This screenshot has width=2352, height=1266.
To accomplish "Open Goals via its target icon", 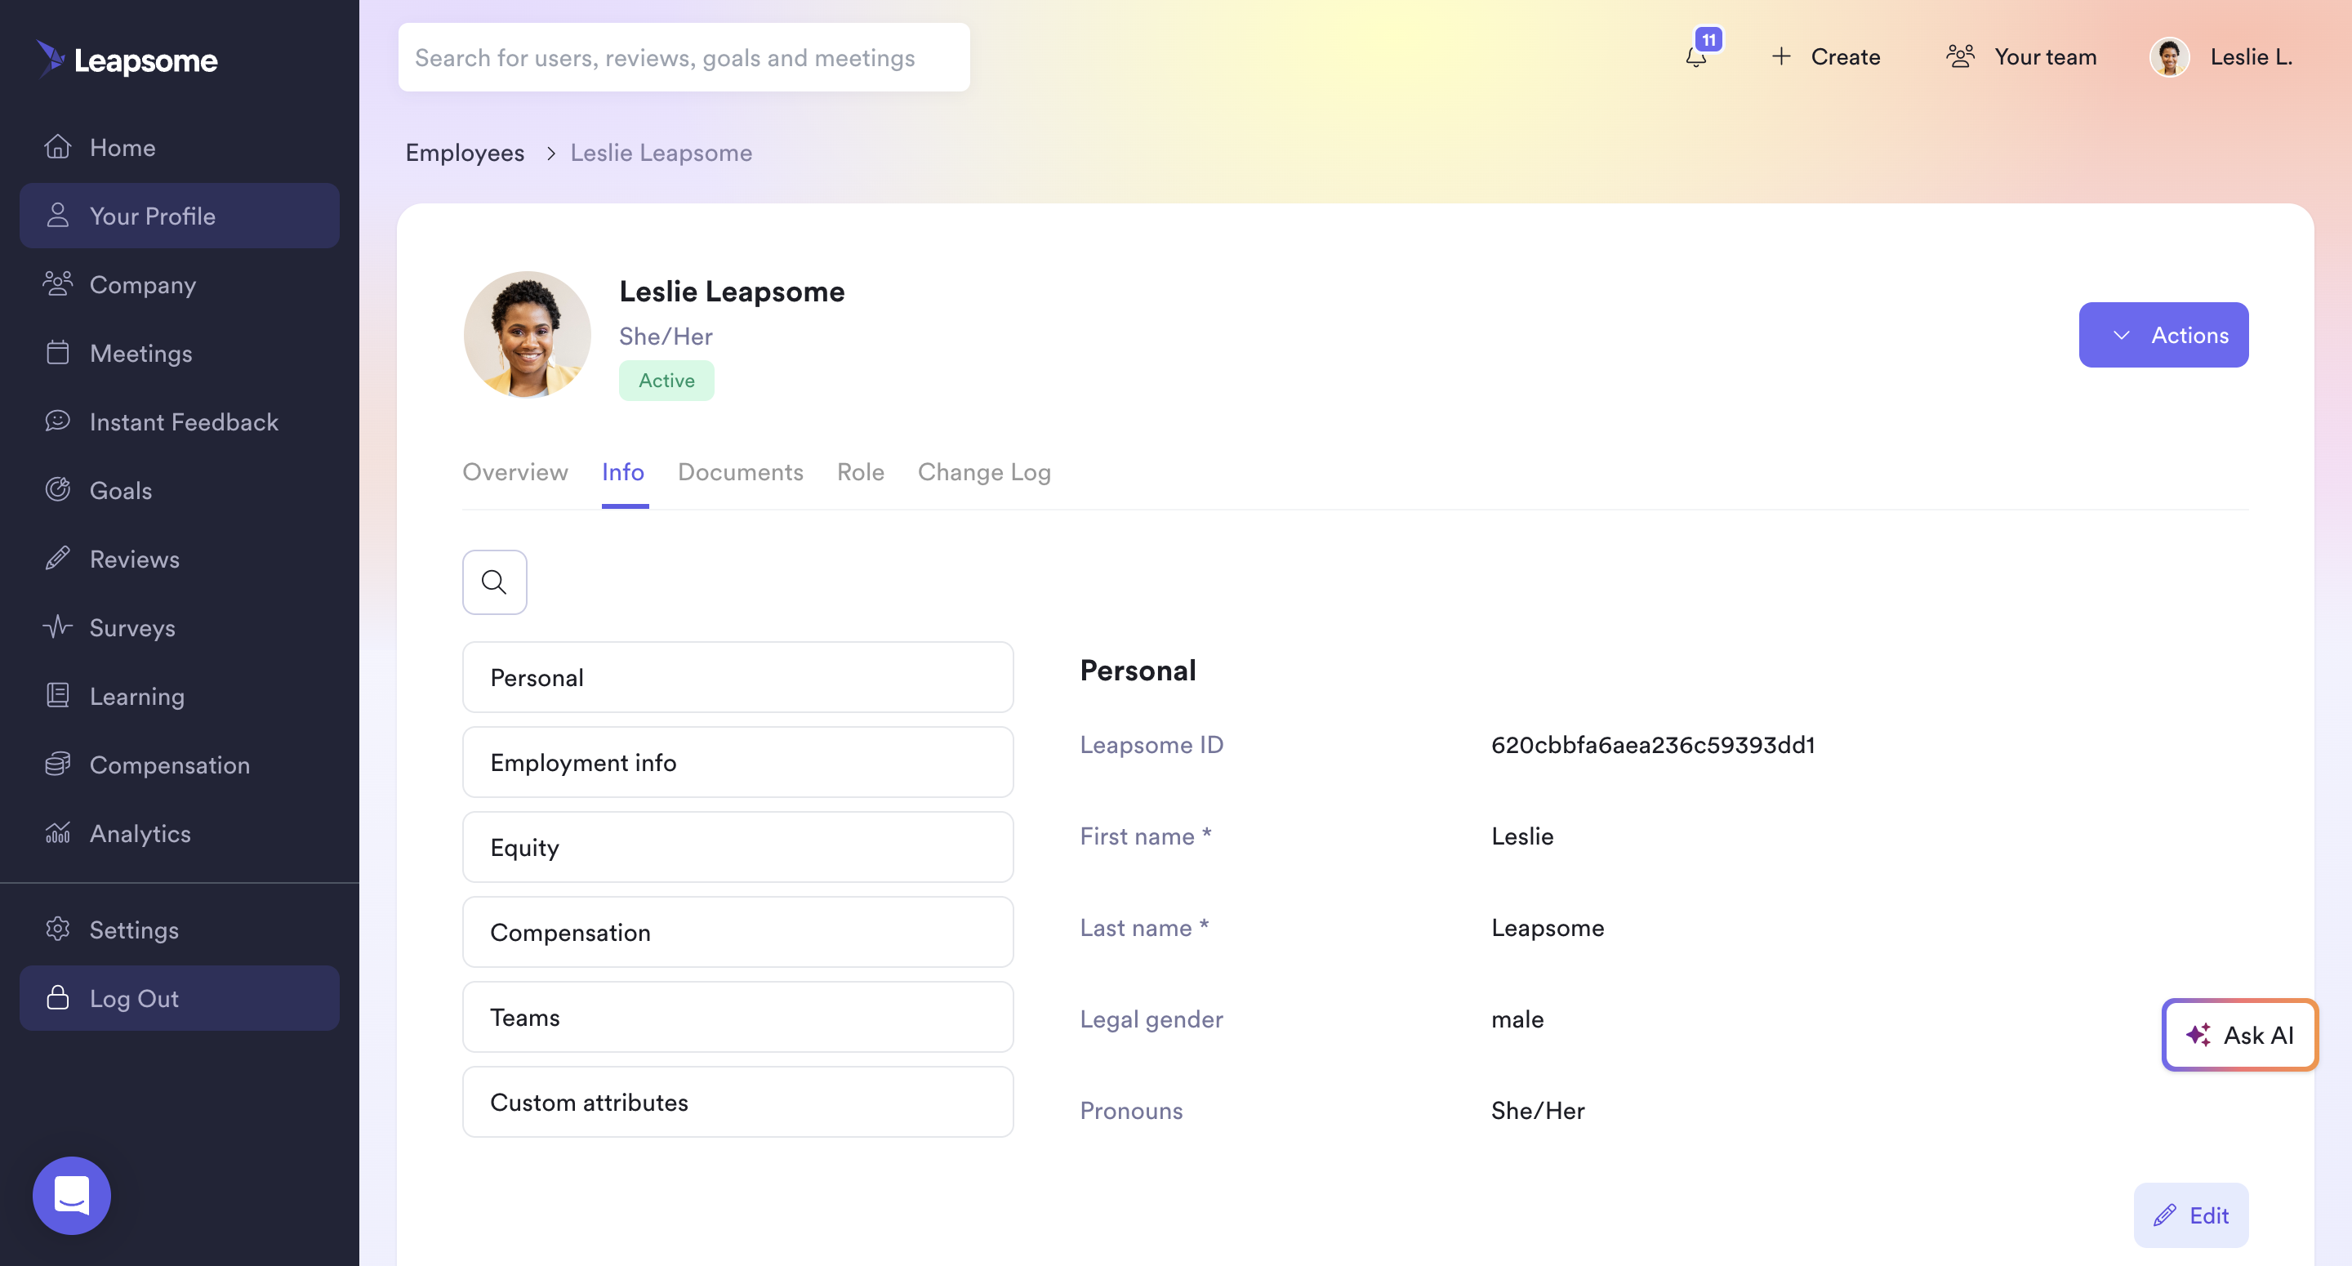I will [57, 489].
